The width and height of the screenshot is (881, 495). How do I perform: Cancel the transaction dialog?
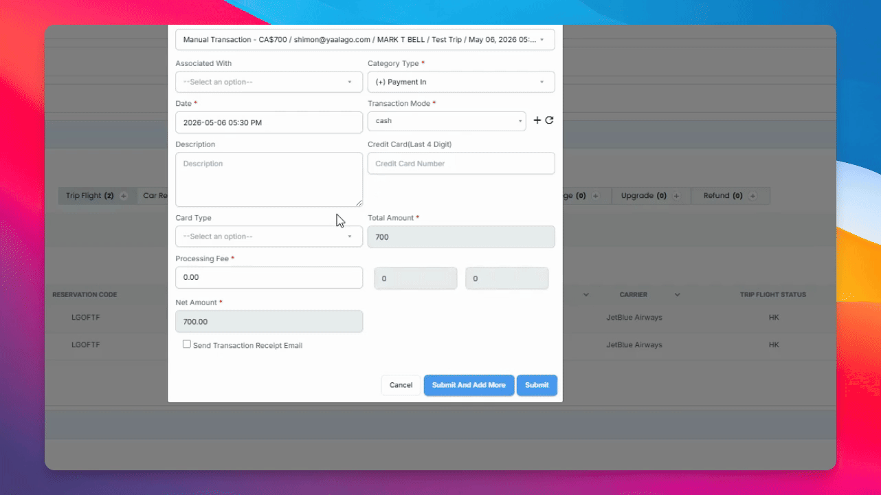(x=401, y=385)
